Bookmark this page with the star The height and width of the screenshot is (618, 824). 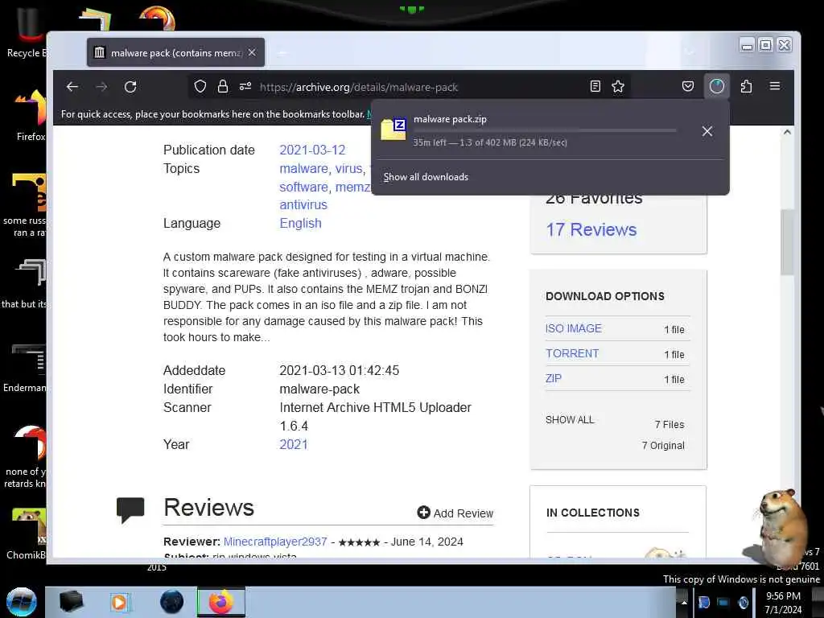pyautogui.click(x=618, y=86)
